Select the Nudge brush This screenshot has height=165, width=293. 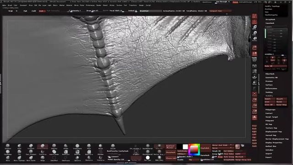(43, 159)
